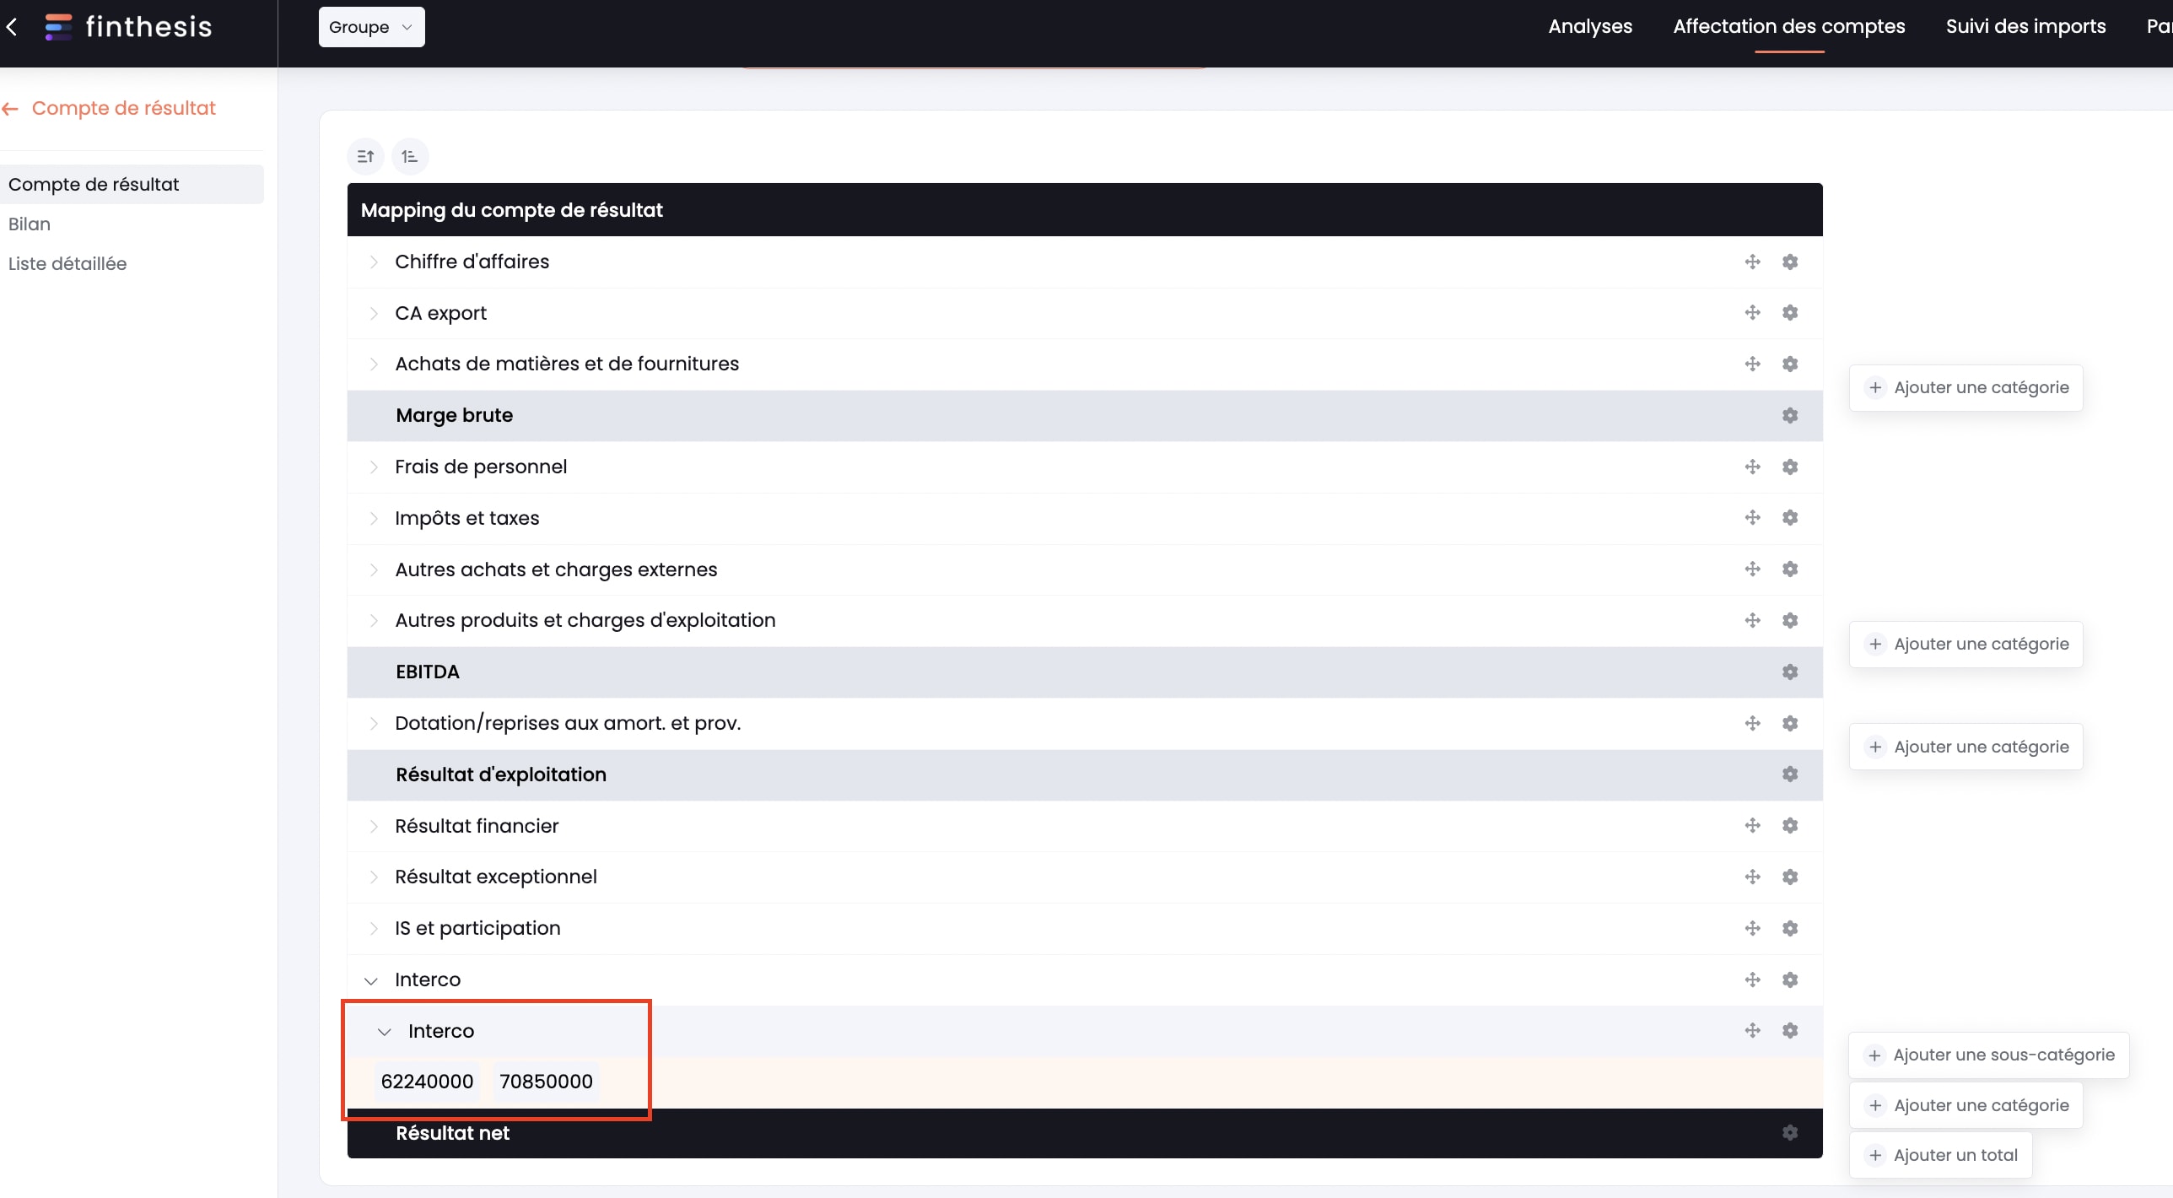Click move handle for CA export
This screenshot has width=2173, height=1198.
(x=1752, y=312)
